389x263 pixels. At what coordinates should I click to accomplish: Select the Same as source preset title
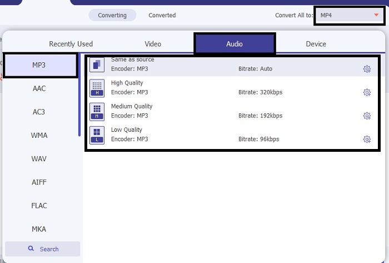(132, 59)
